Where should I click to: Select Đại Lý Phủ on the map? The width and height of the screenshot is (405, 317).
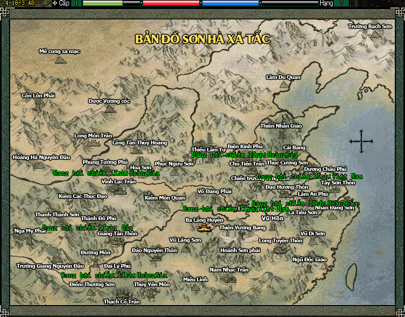tap(117, 266)
